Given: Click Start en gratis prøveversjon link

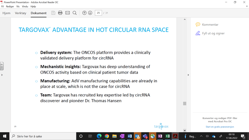Looking at the screenshot, I should pyautogui.click(x=220, y=127).
